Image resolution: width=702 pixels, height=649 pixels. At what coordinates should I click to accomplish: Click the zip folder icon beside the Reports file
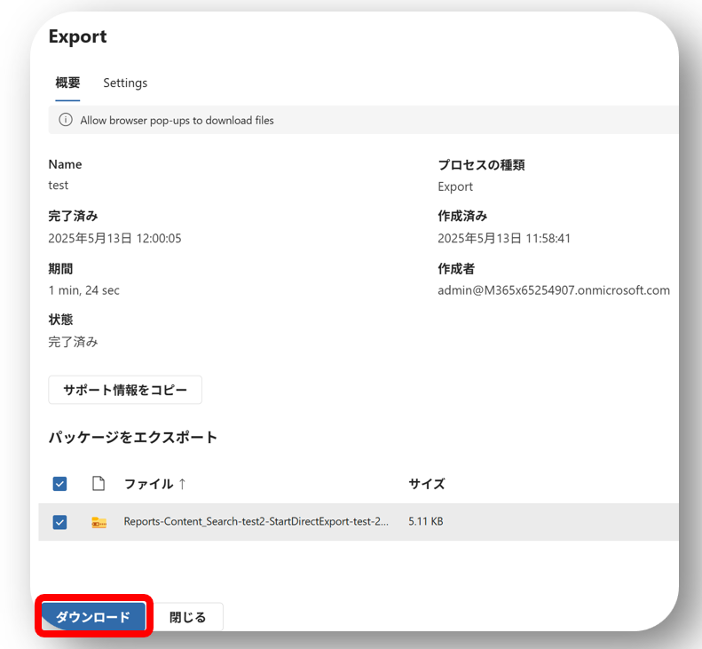(x=99, y=522)
